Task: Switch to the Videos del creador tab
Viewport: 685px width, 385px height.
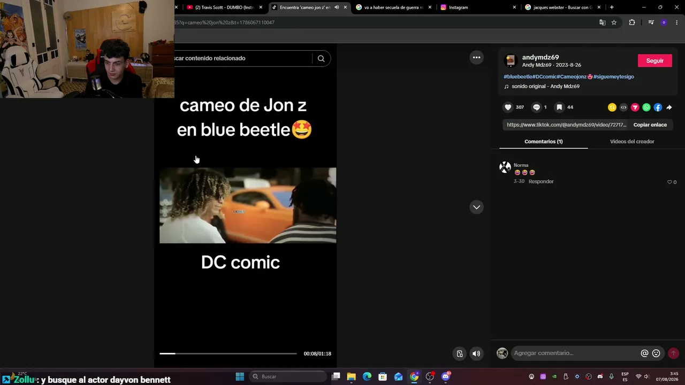Action: (632, 142)
